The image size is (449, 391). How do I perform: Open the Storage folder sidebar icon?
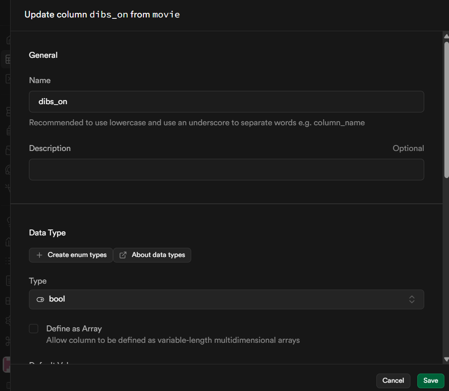coord(7,150)
